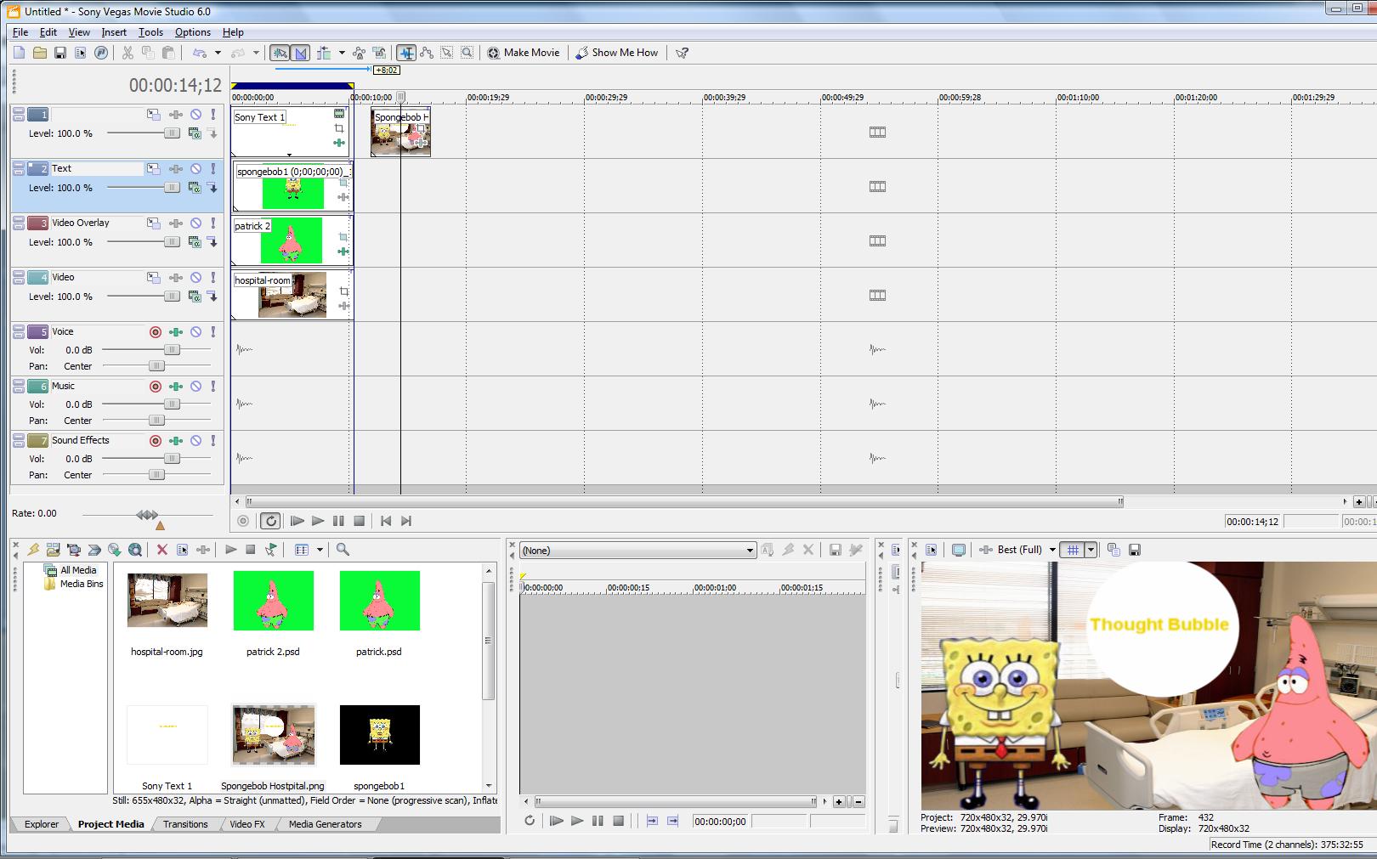Save preview snapshot to file
The height and width of the screenshot is (859, 1377).
(1134, 550)
